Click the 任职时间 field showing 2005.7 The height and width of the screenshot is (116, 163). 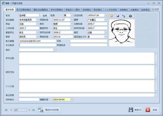97,24
